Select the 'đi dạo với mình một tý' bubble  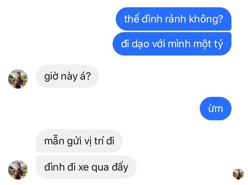pyautogui.click(x=172, y=44)
